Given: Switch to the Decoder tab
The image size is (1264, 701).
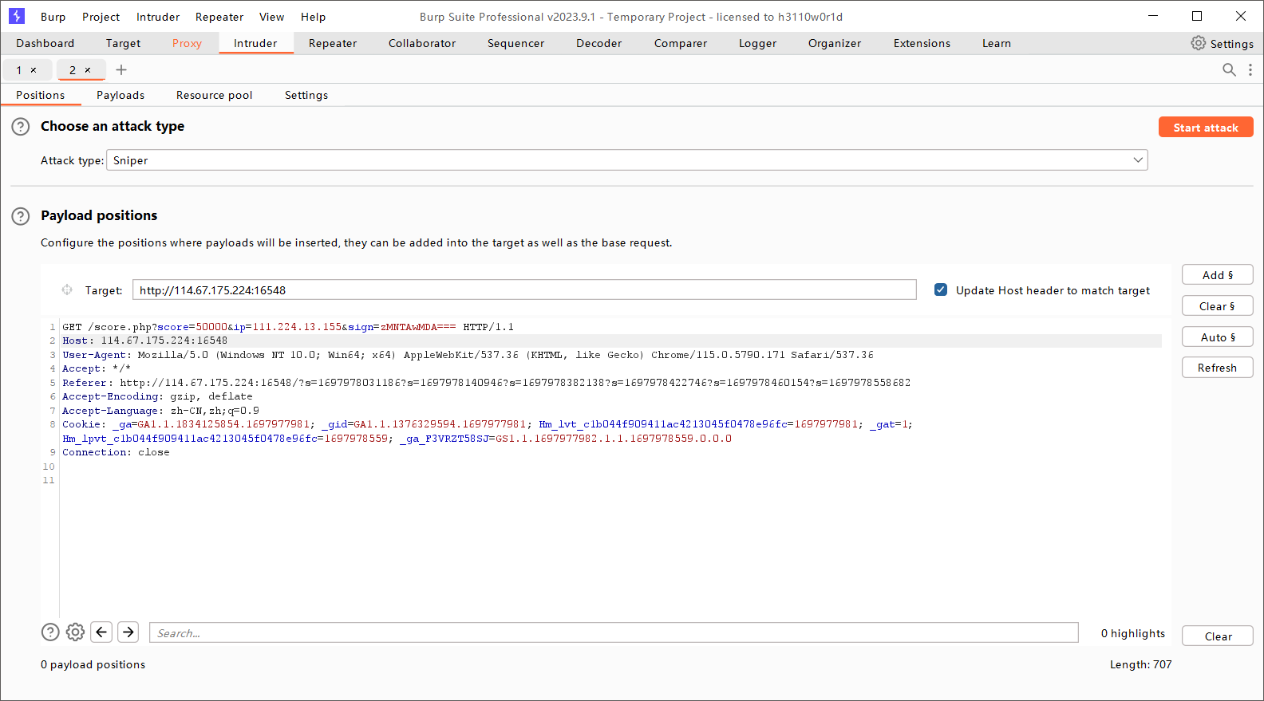Looking at the screenshot, I should click(598, 43).
